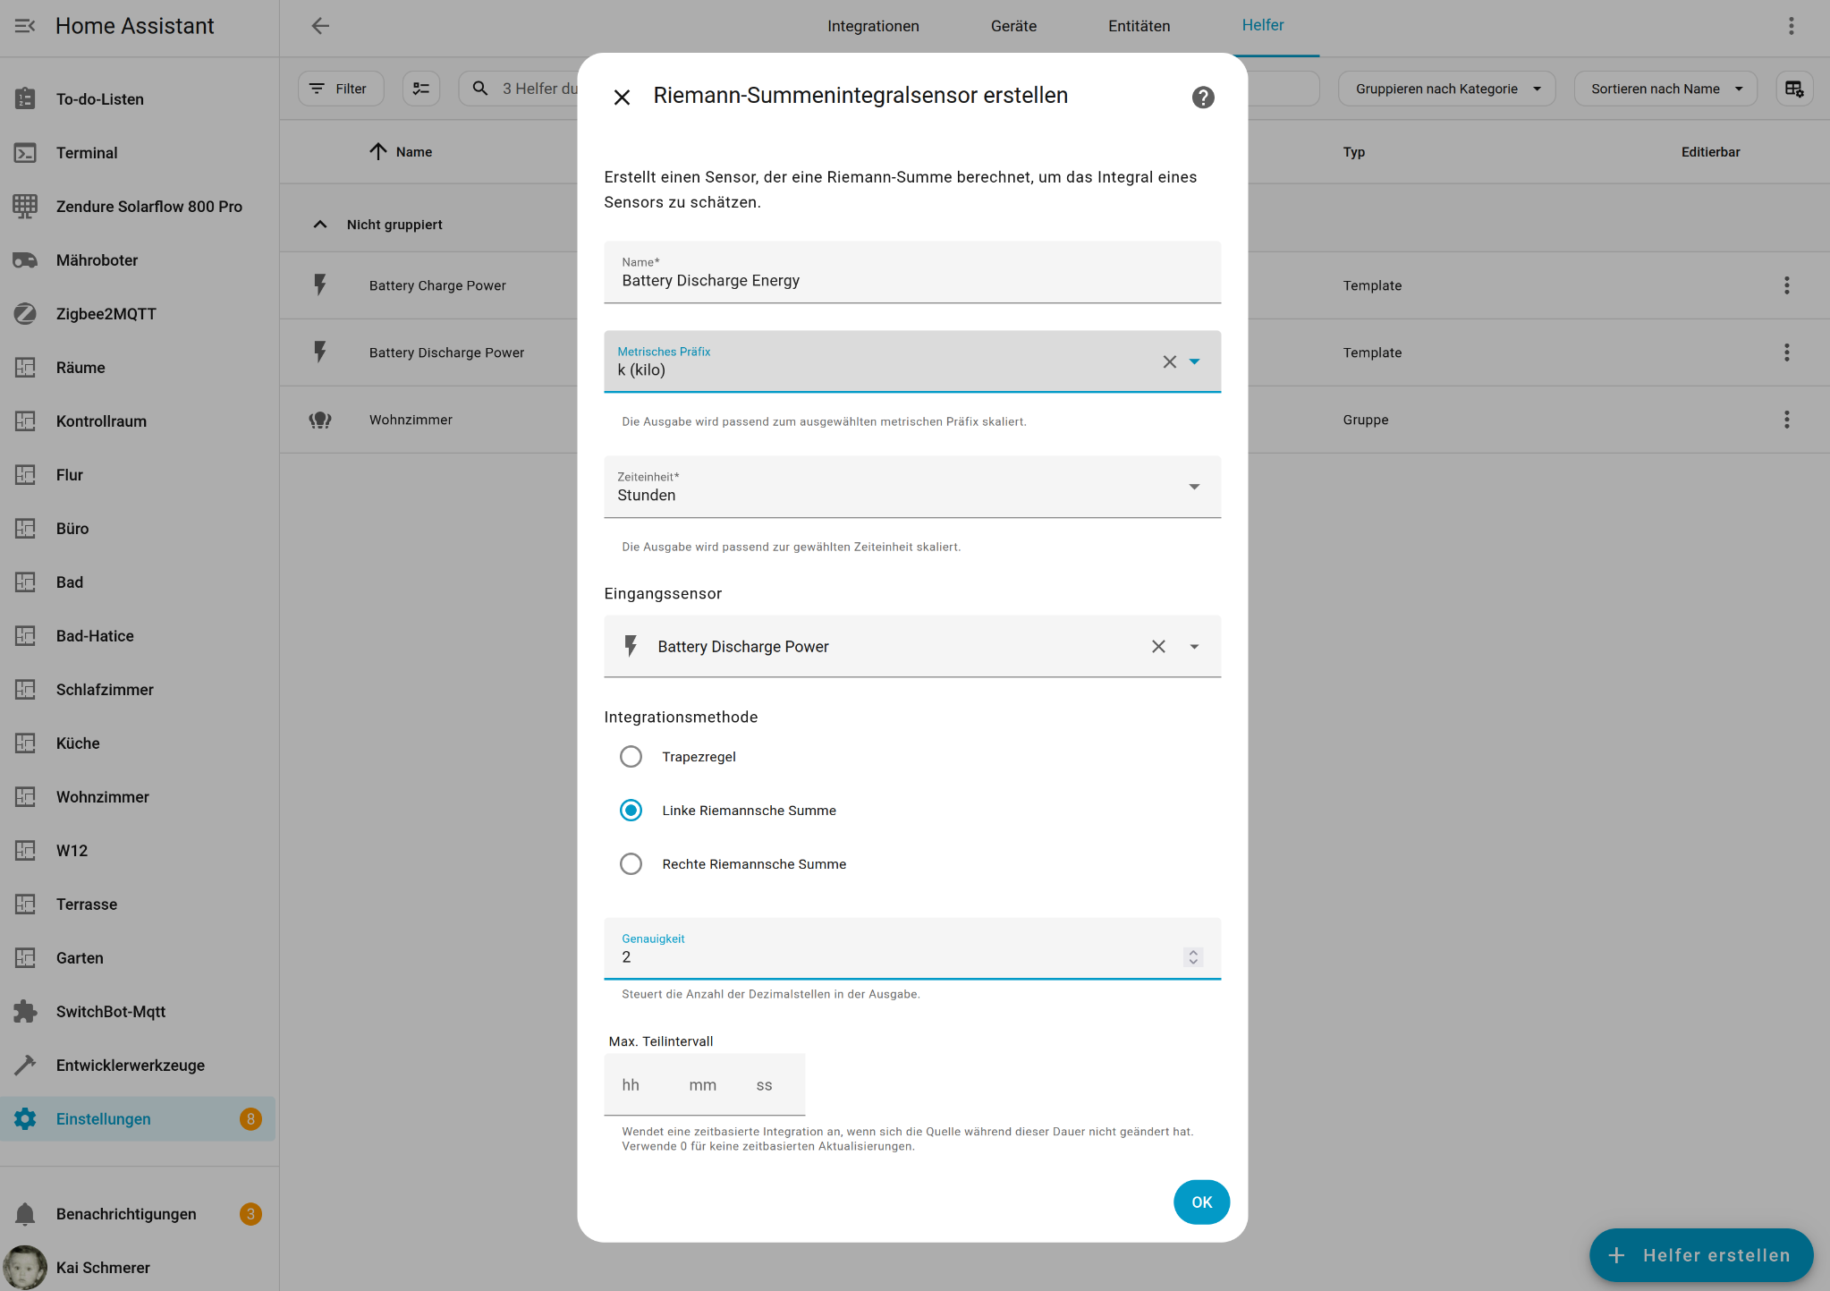Click the Helfer erstellen button

[x=1700, y=1255]
